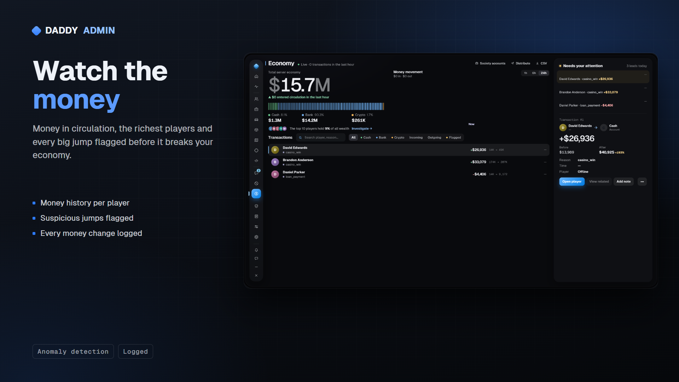Open the bans (blocked circle) sidebar icon
This screenshot has width=679, height=382.
tap(256, 184)
